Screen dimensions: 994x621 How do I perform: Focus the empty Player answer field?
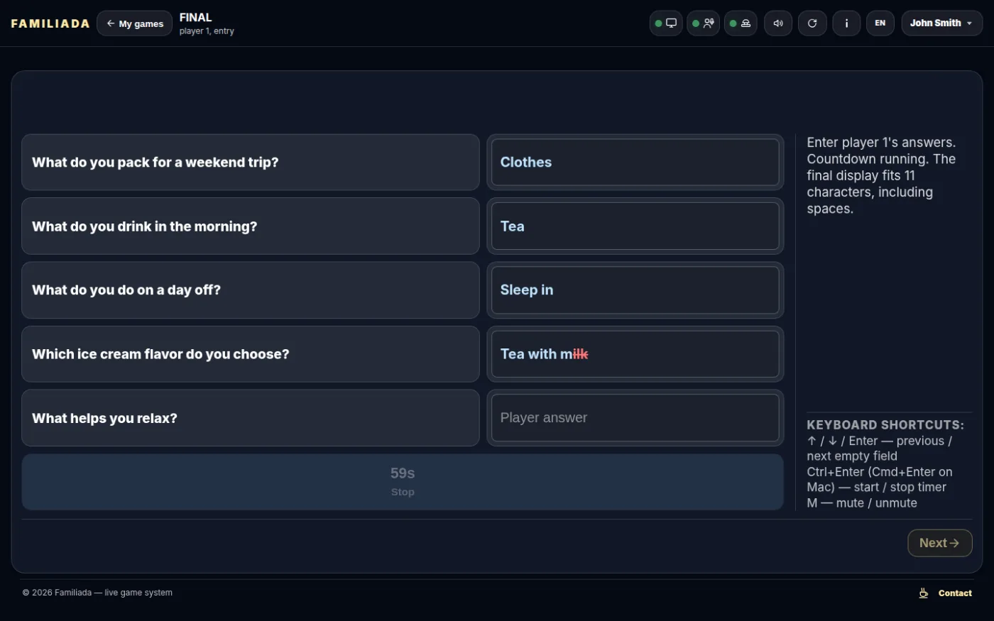point(635,418)
